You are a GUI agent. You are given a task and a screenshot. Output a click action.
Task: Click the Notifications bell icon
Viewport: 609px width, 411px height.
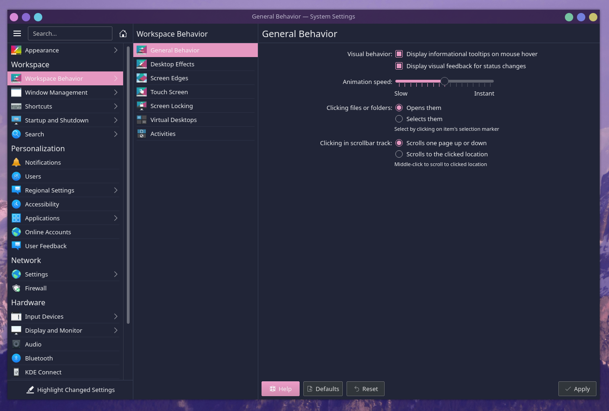tap(16, 162)
